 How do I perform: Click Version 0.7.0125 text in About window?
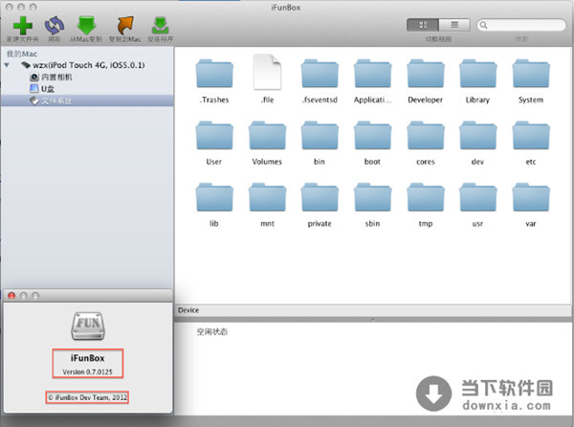tap(87, 371)
